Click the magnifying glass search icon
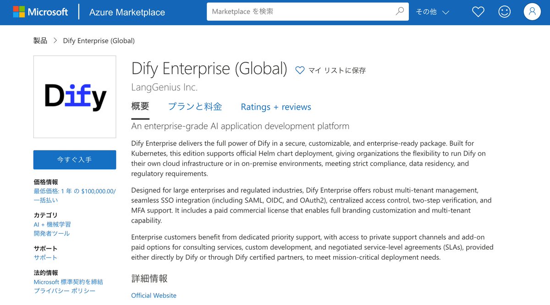 click(400, 11)
